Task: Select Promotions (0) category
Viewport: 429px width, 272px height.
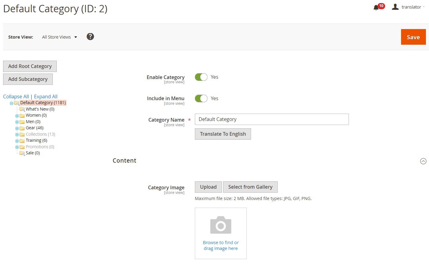Action: 40,147
